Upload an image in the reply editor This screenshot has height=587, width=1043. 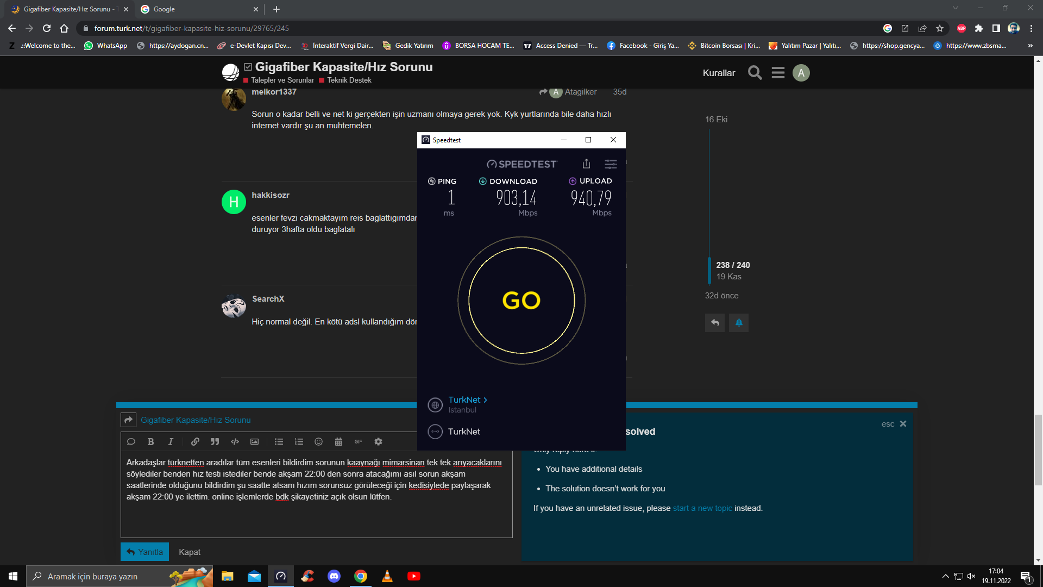(x=254, y=442)
